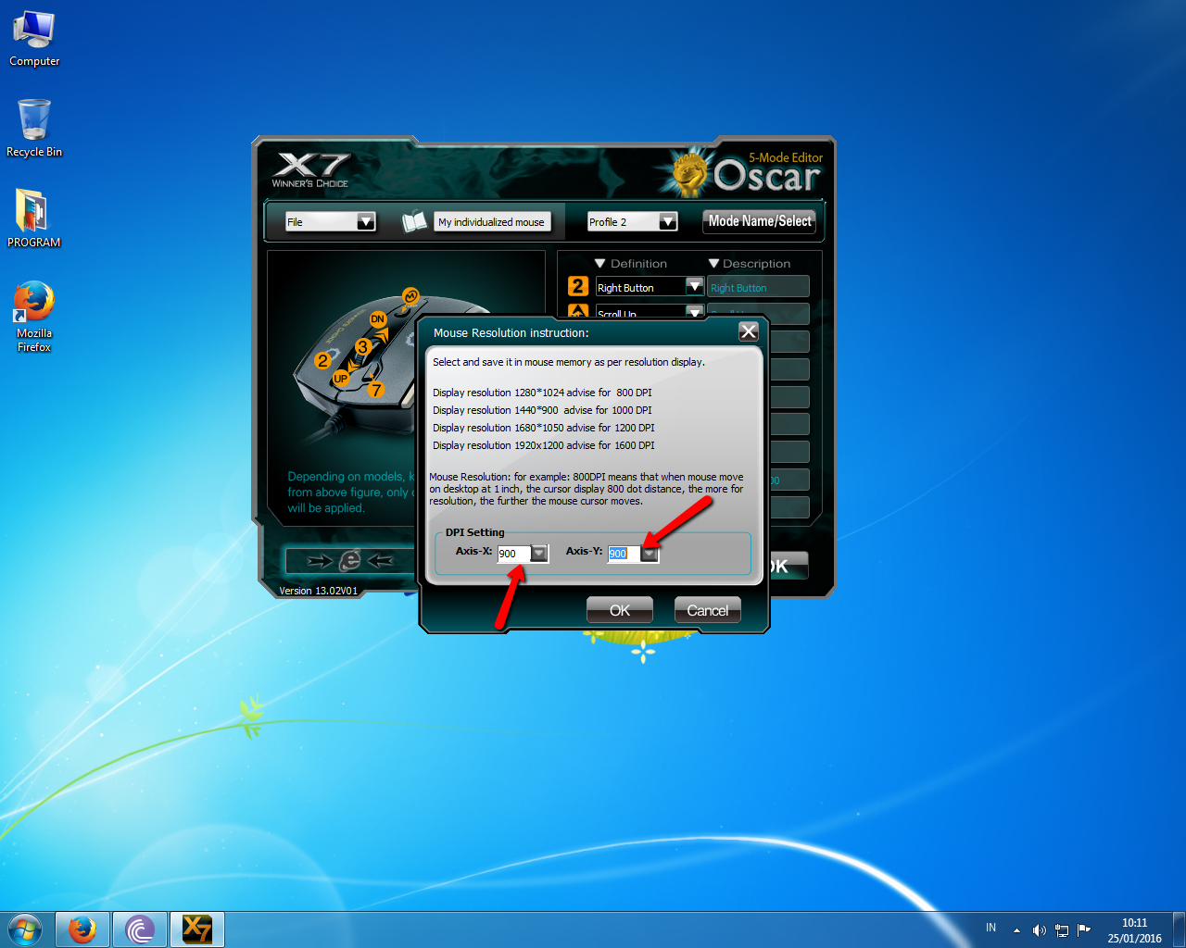Click the 3 marker on the mouse wheel

(x=362, y=346)
